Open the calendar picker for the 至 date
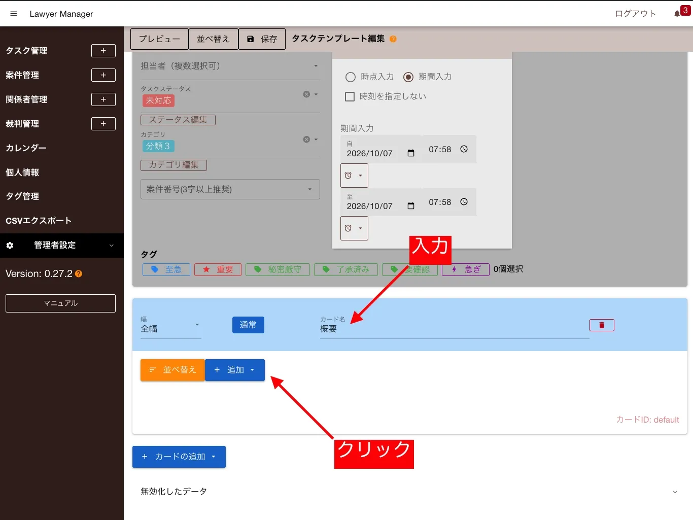 [411, 206]
